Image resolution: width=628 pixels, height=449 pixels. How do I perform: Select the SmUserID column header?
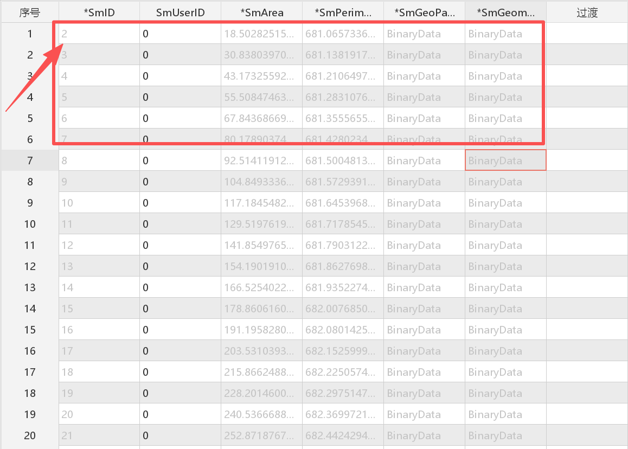[180, 12]
